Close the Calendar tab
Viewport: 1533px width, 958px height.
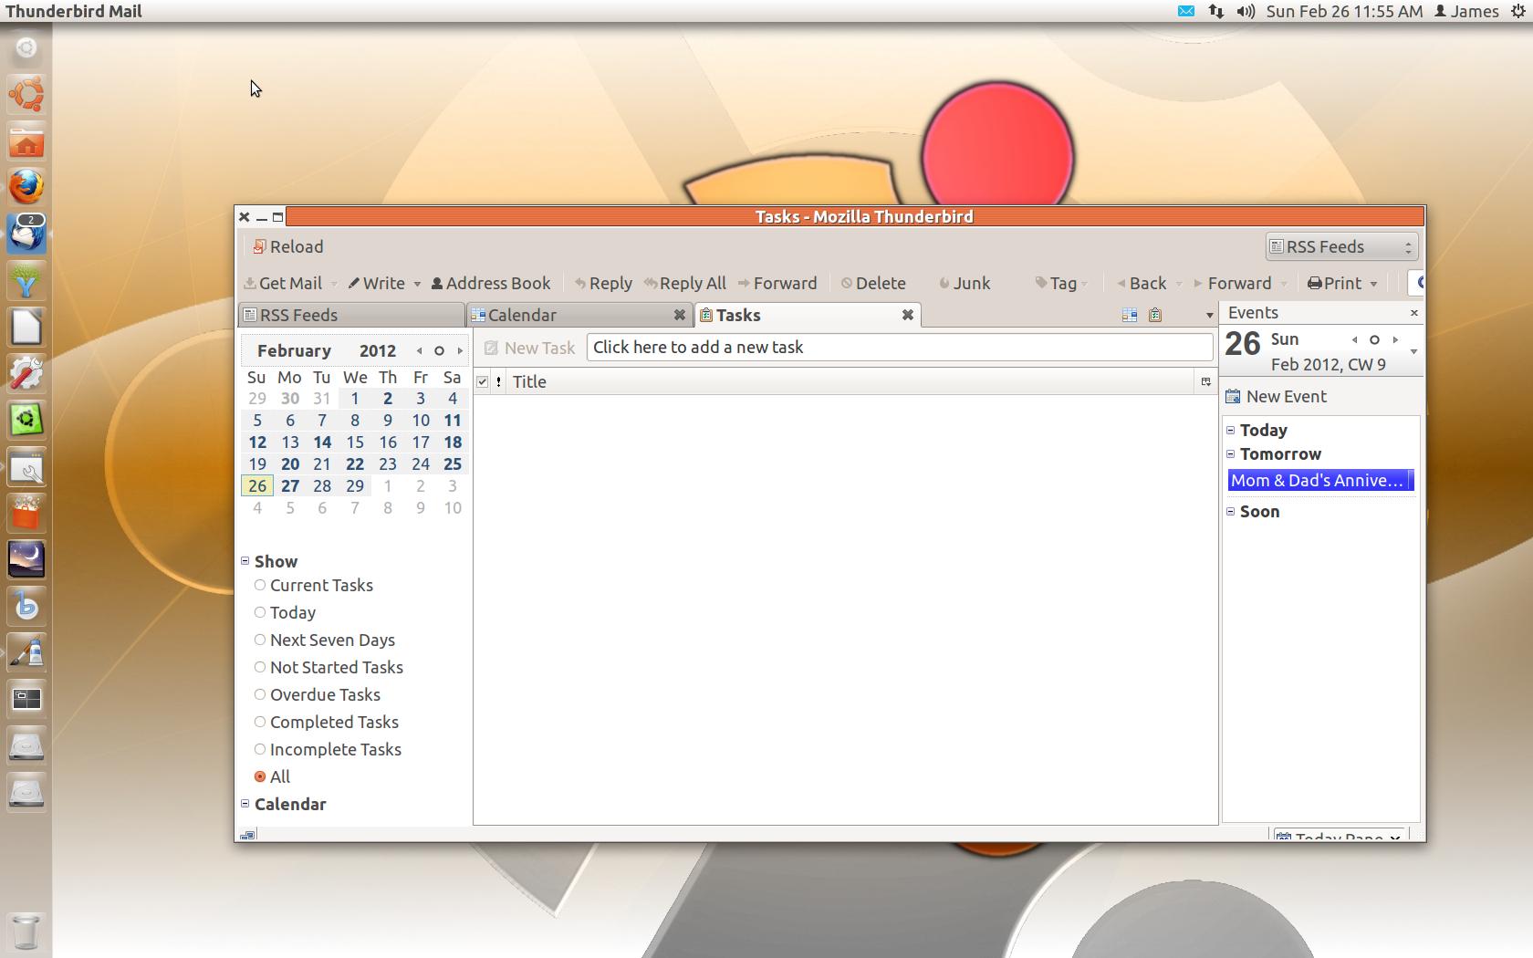tap(679, 315)
